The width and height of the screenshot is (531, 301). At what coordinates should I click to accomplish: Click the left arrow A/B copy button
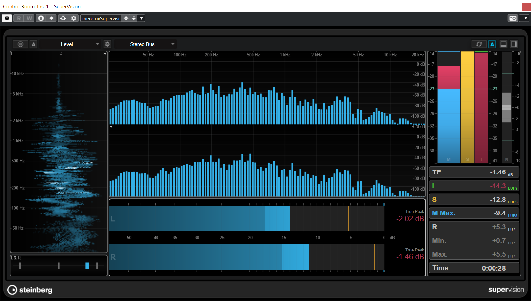coord(51,18)
